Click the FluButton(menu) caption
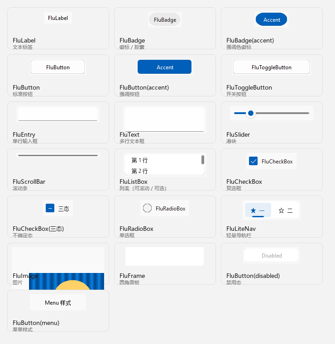 (36, 323)
